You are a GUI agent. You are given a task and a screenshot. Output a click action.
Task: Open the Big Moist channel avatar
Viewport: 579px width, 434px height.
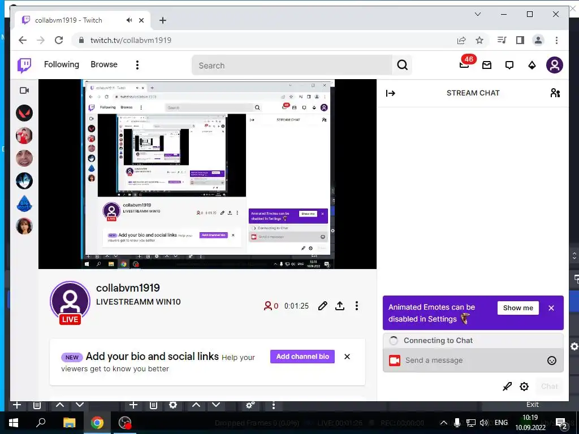coord(24,203)
